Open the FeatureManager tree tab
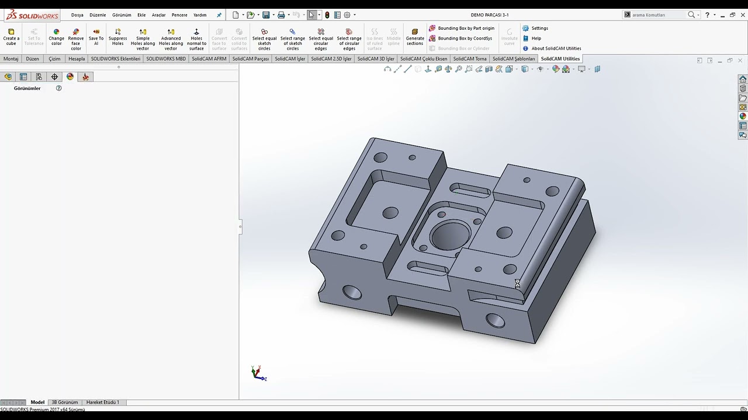This screenshot has height=420, width=748. coord(8,77)
